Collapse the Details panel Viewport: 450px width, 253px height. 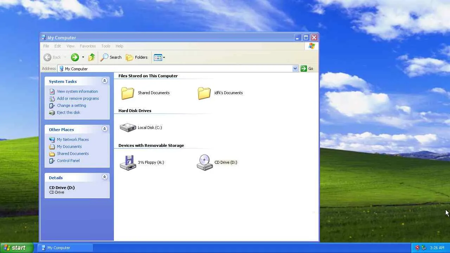pos(104,177)
